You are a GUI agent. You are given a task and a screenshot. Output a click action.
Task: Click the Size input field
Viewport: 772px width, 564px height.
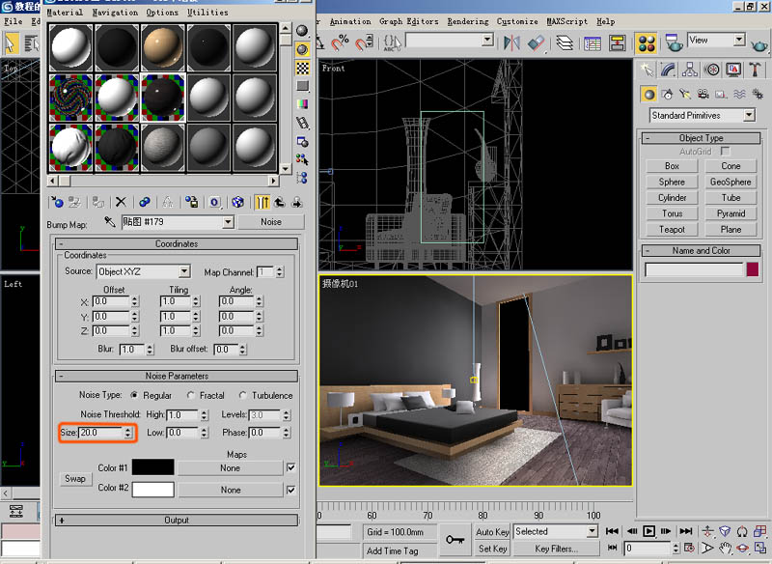point(101,433)
